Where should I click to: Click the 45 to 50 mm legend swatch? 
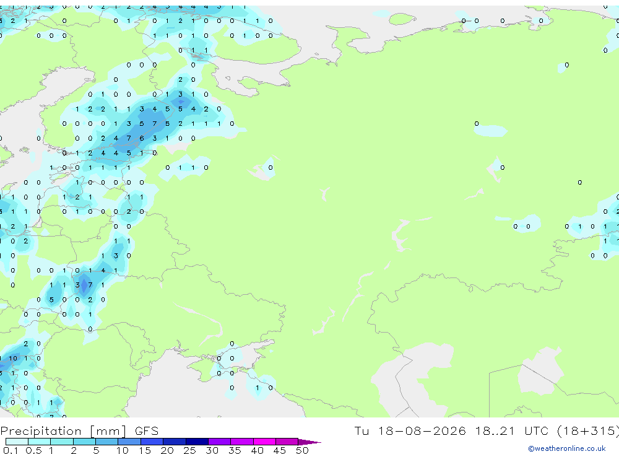pos(287,442)
